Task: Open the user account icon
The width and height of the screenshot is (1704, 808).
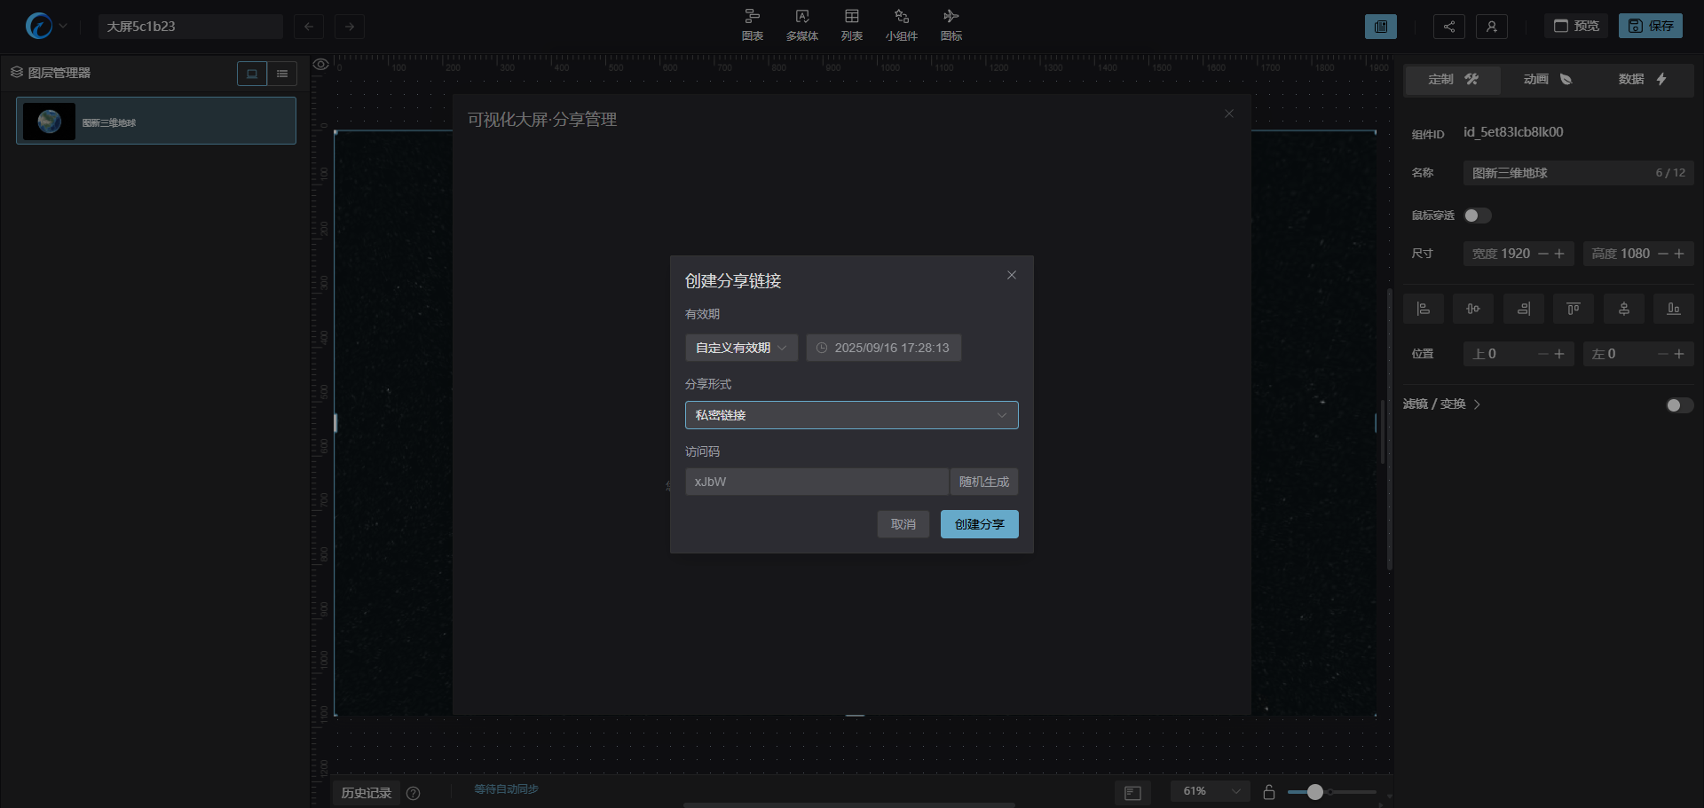Action: pos(1491,27)
